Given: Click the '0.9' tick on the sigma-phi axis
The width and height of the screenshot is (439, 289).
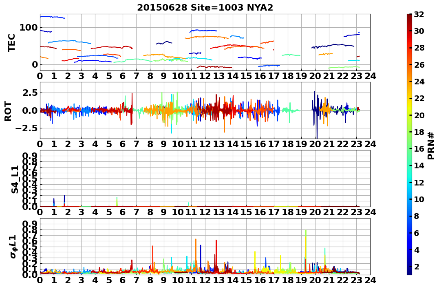Looking at the screenshot, I should click(29, 224).
